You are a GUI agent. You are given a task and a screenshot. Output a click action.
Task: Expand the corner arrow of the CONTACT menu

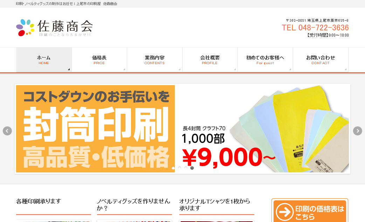(x=345, y=69)
